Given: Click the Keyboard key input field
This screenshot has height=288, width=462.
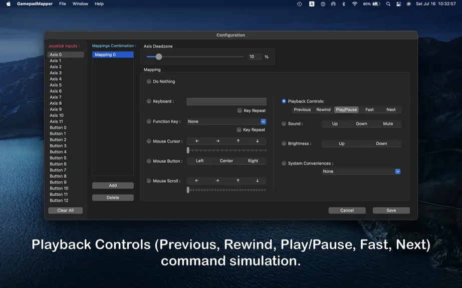Looking at the screenshot, I should tap(226, 101).
